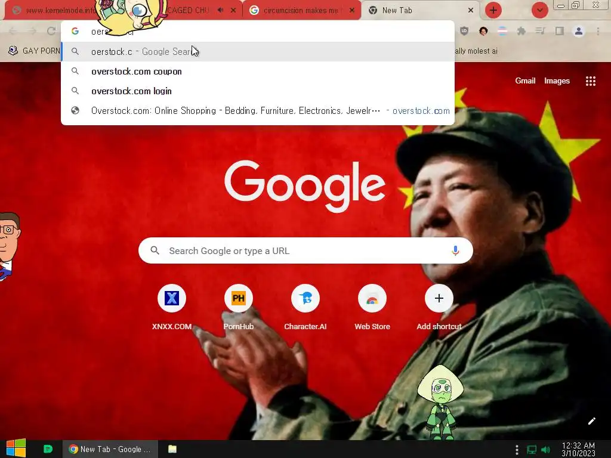Open the XNXX.COM shortcut tile
The image size is (611, 458).
(x=171, y=307)
